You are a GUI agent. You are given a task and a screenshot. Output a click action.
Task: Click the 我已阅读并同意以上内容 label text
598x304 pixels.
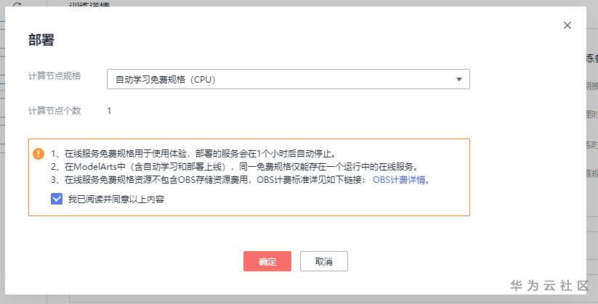[x=116, y=199]
